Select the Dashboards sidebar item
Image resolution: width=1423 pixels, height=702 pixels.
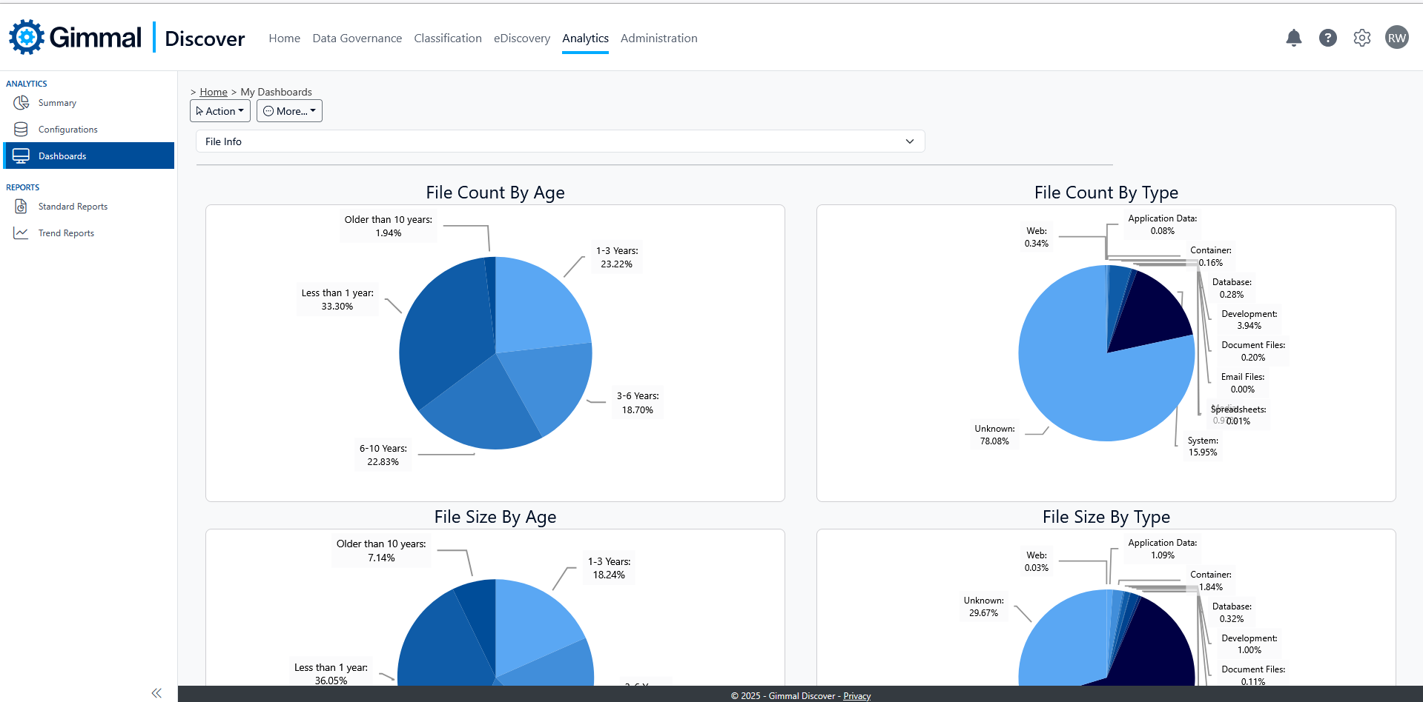62,156
